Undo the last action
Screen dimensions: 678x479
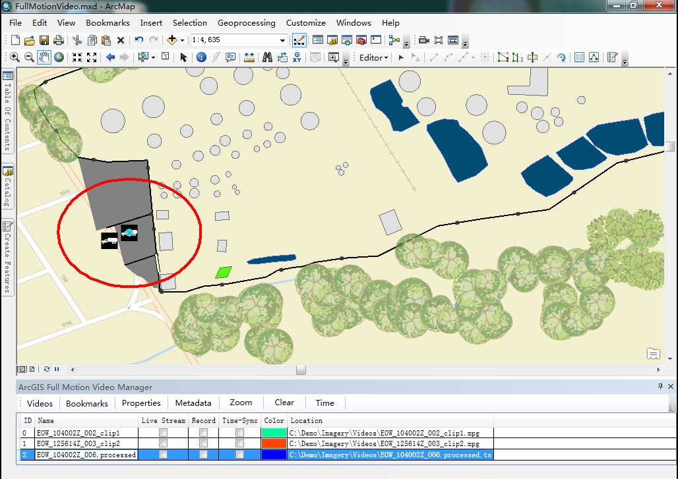tap(139, 40)
